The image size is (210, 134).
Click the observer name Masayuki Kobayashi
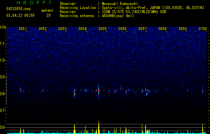click(x=120, y=4)
